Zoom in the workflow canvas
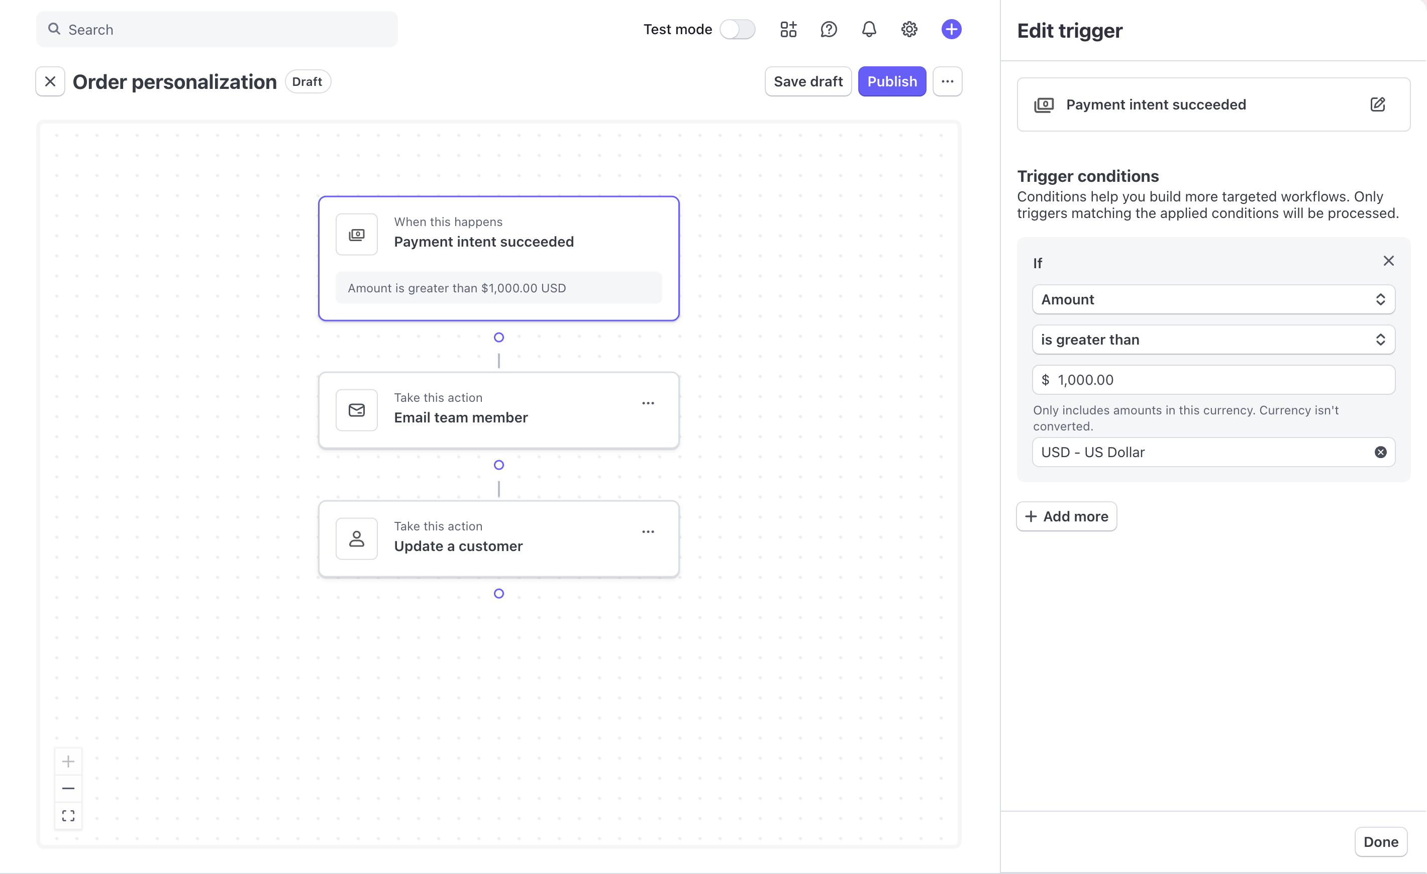Viewport: 1427px width, 874px height. pos(68,761)
